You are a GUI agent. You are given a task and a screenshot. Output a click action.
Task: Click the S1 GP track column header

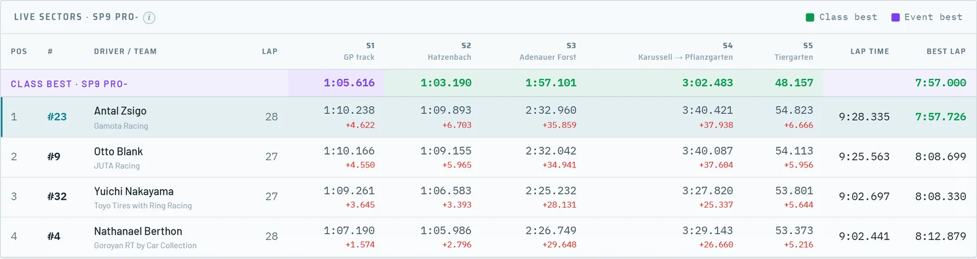point(359,51)
